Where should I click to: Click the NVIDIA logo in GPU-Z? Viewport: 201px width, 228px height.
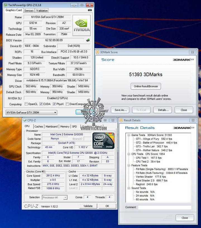coord(82,25)
